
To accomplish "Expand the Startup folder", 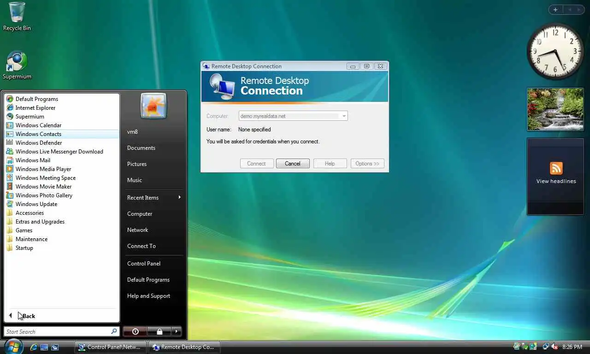I will pos(62,248).
